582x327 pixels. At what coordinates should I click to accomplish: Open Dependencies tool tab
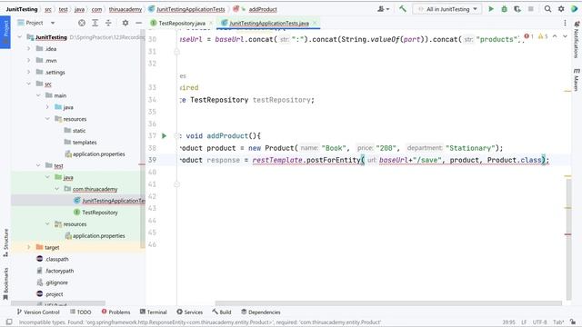point(261,312)
